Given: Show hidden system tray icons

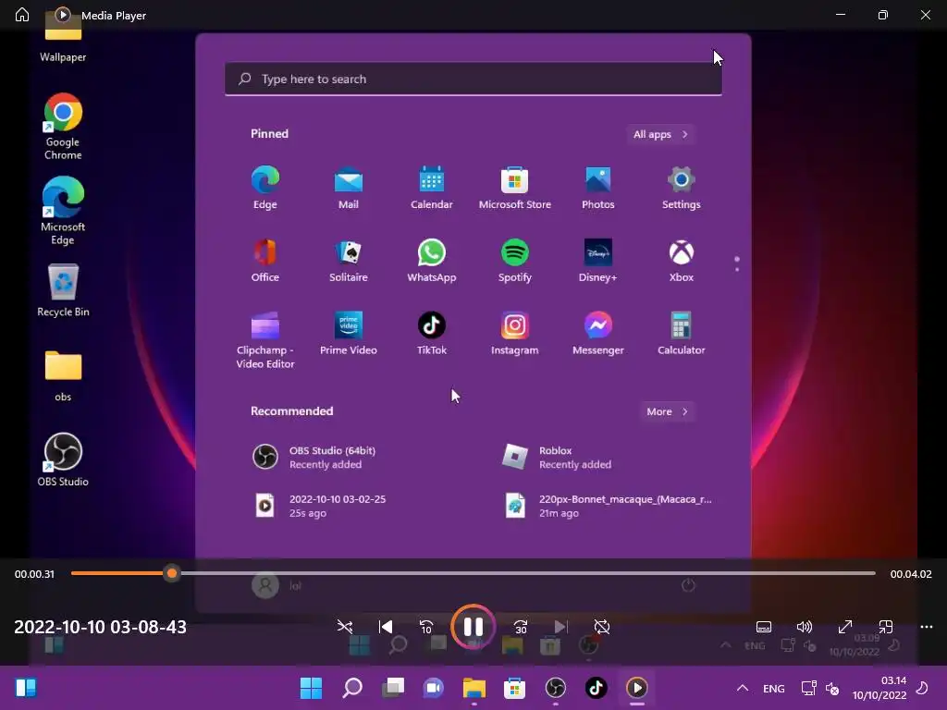Looking at the screenshot, I should pyautogui.click(x=743, y=688).
